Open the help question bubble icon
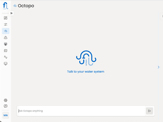Viewport: 163px width, 122px height. [6, 106]
